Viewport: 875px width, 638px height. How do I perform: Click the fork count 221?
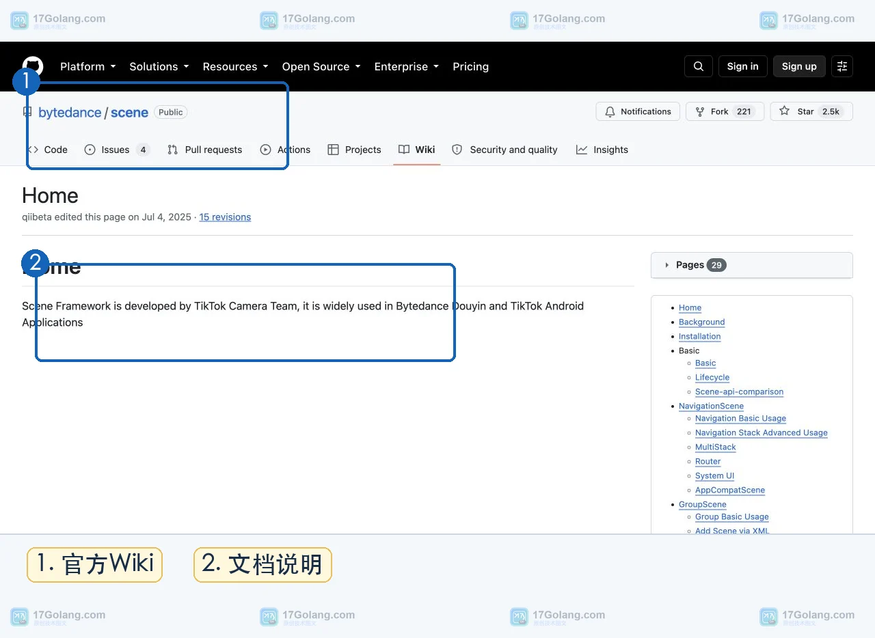coord(744,111)
